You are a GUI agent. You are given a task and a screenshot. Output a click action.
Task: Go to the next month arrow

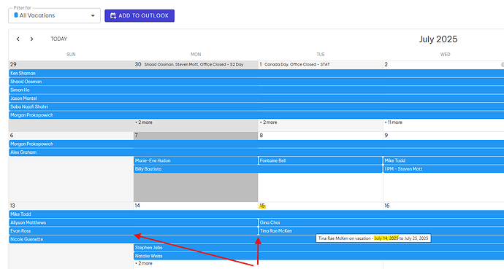(31, 39)
